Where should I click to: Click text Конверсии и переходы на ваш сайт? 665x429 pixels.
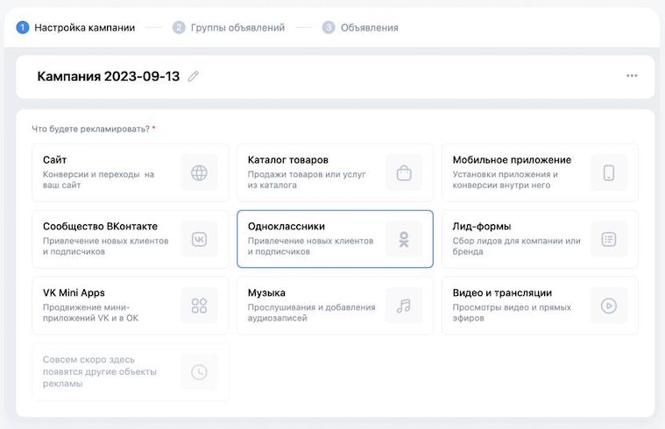click(98, 179)
